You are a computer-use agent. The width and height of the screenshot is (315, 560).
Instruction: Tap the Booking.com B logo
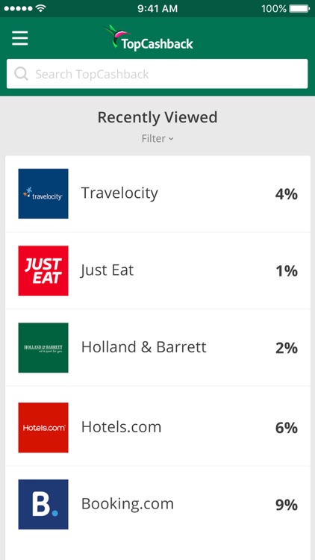(43, 504)
